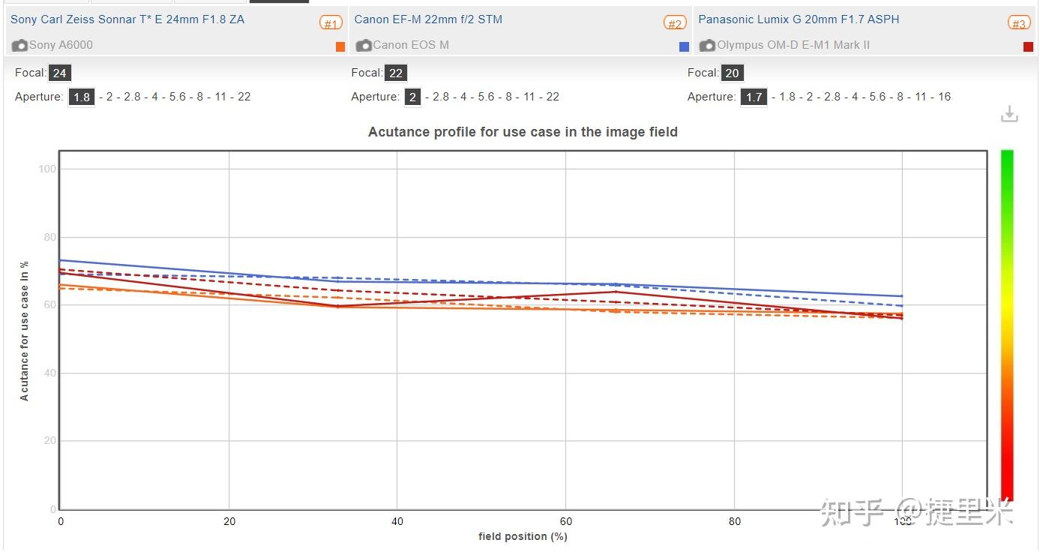Click the dark red swatch for lens #3
The height and width of the screenshot is (555, 1040).
tap(1028, 46)
